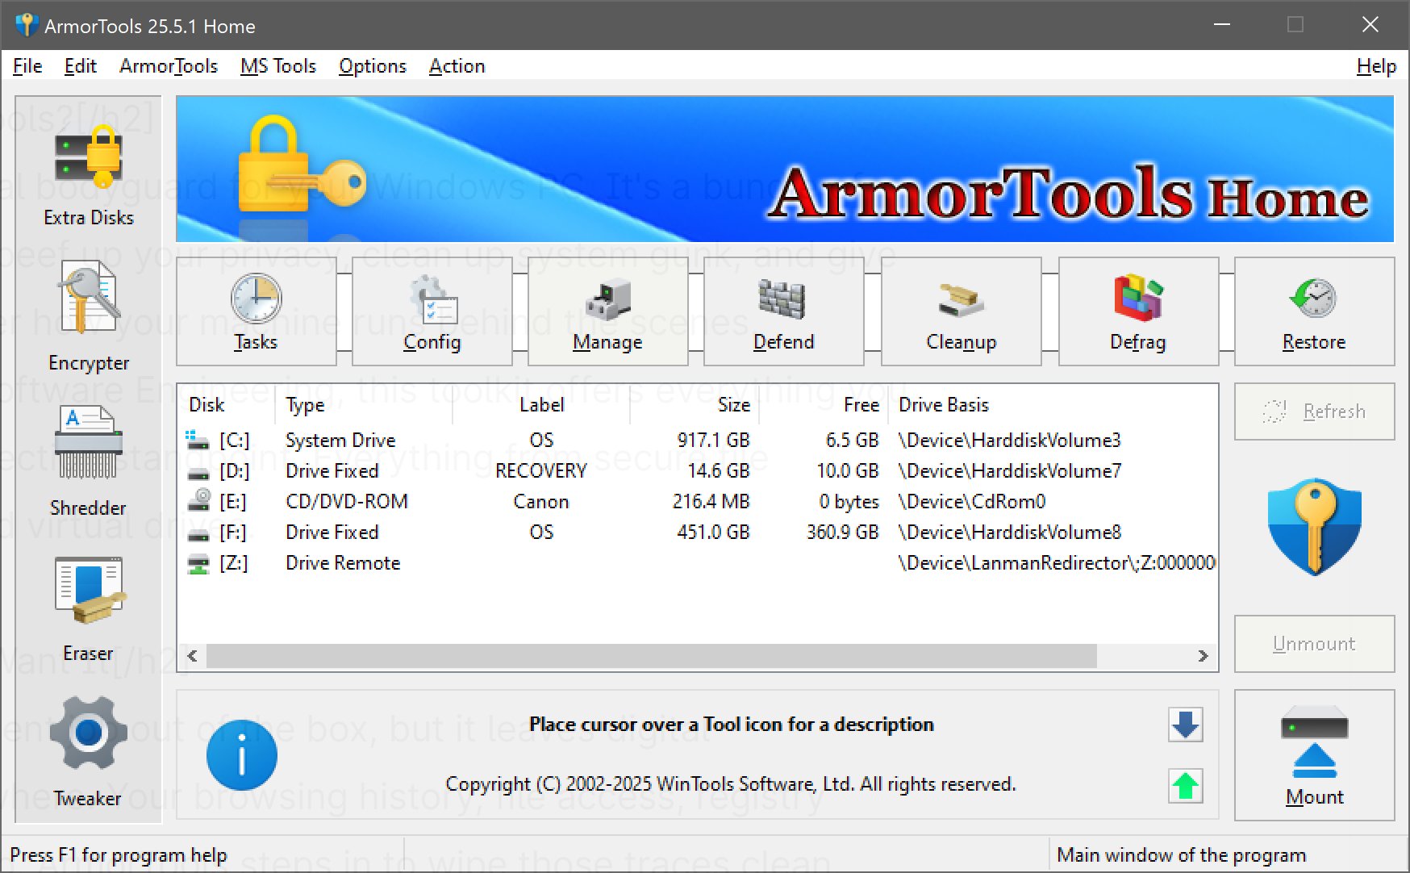Open the Action menu
This screenshot has width=1410, height=873.
click(x=457, y=66)
